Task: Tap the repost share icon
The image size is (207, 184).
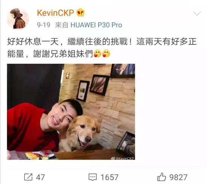Action: coord(28,177)
